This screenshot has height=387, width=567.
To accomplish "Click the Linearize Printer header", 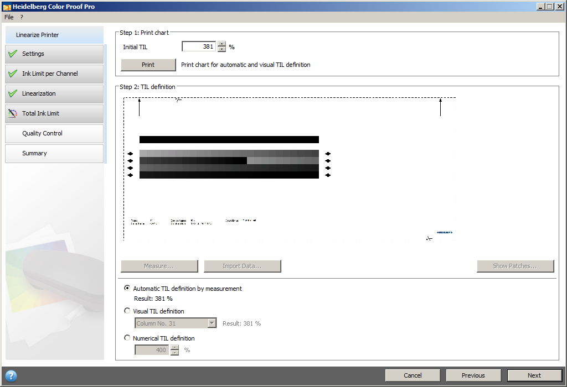I will coord(54,35).
